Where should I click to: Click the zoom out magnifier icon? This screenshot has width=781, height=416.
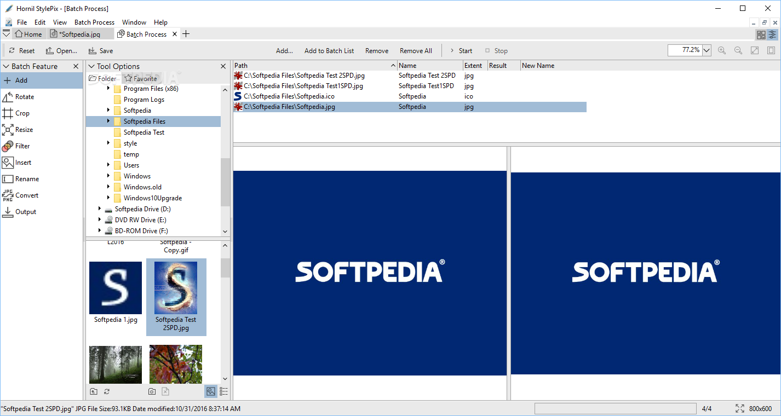pyautogui.click(x=738, y=50)
